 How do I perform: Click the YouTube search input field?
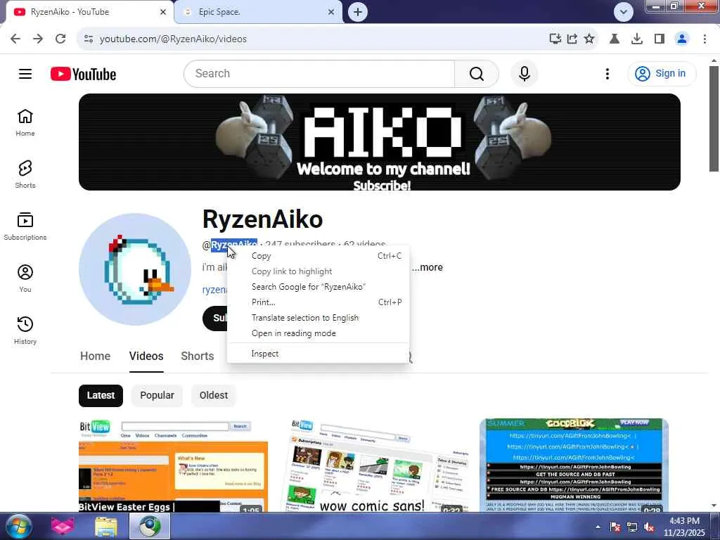pos(319,74)
